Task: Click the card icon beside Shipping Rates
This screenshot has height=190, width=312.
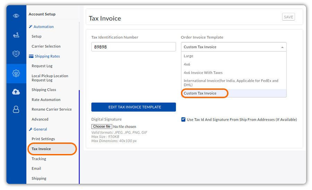Action: pos(31,56)
